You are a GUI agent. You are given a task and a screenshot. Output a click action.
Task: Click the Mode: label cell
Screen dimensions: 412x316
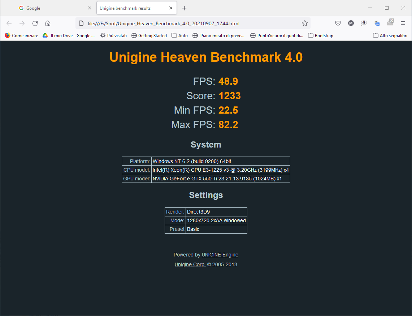pyautogui.click(x=175, y=220)
